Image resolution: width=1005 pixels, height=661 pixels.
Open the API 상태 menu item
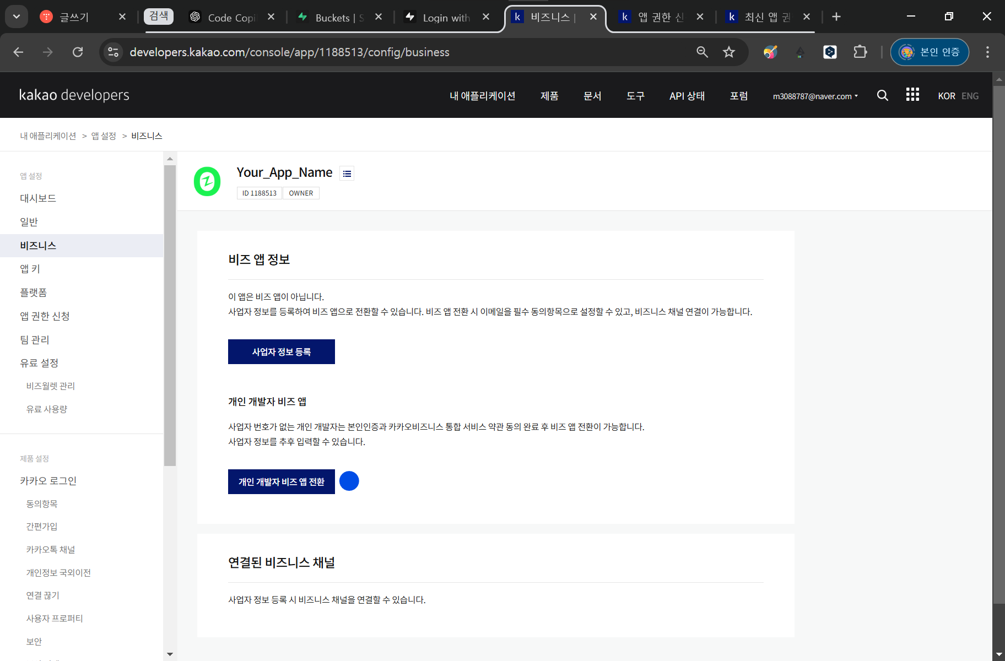(x=687, y=96)
